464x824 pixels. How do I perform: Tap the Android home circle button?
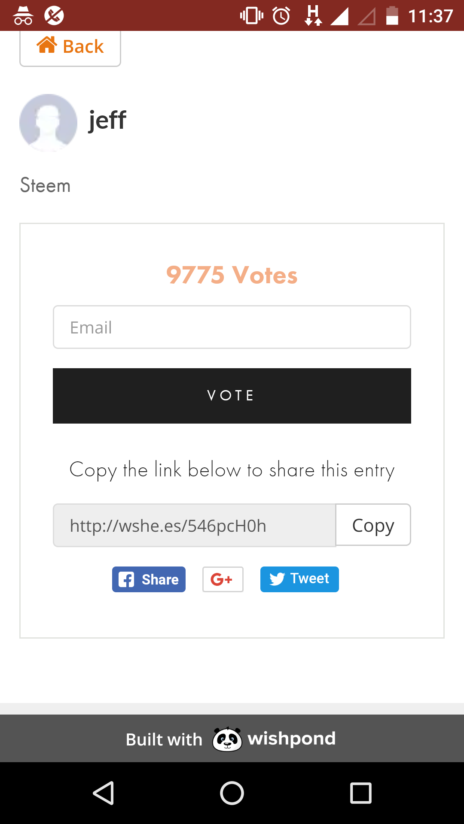click(x=232, y=793)
